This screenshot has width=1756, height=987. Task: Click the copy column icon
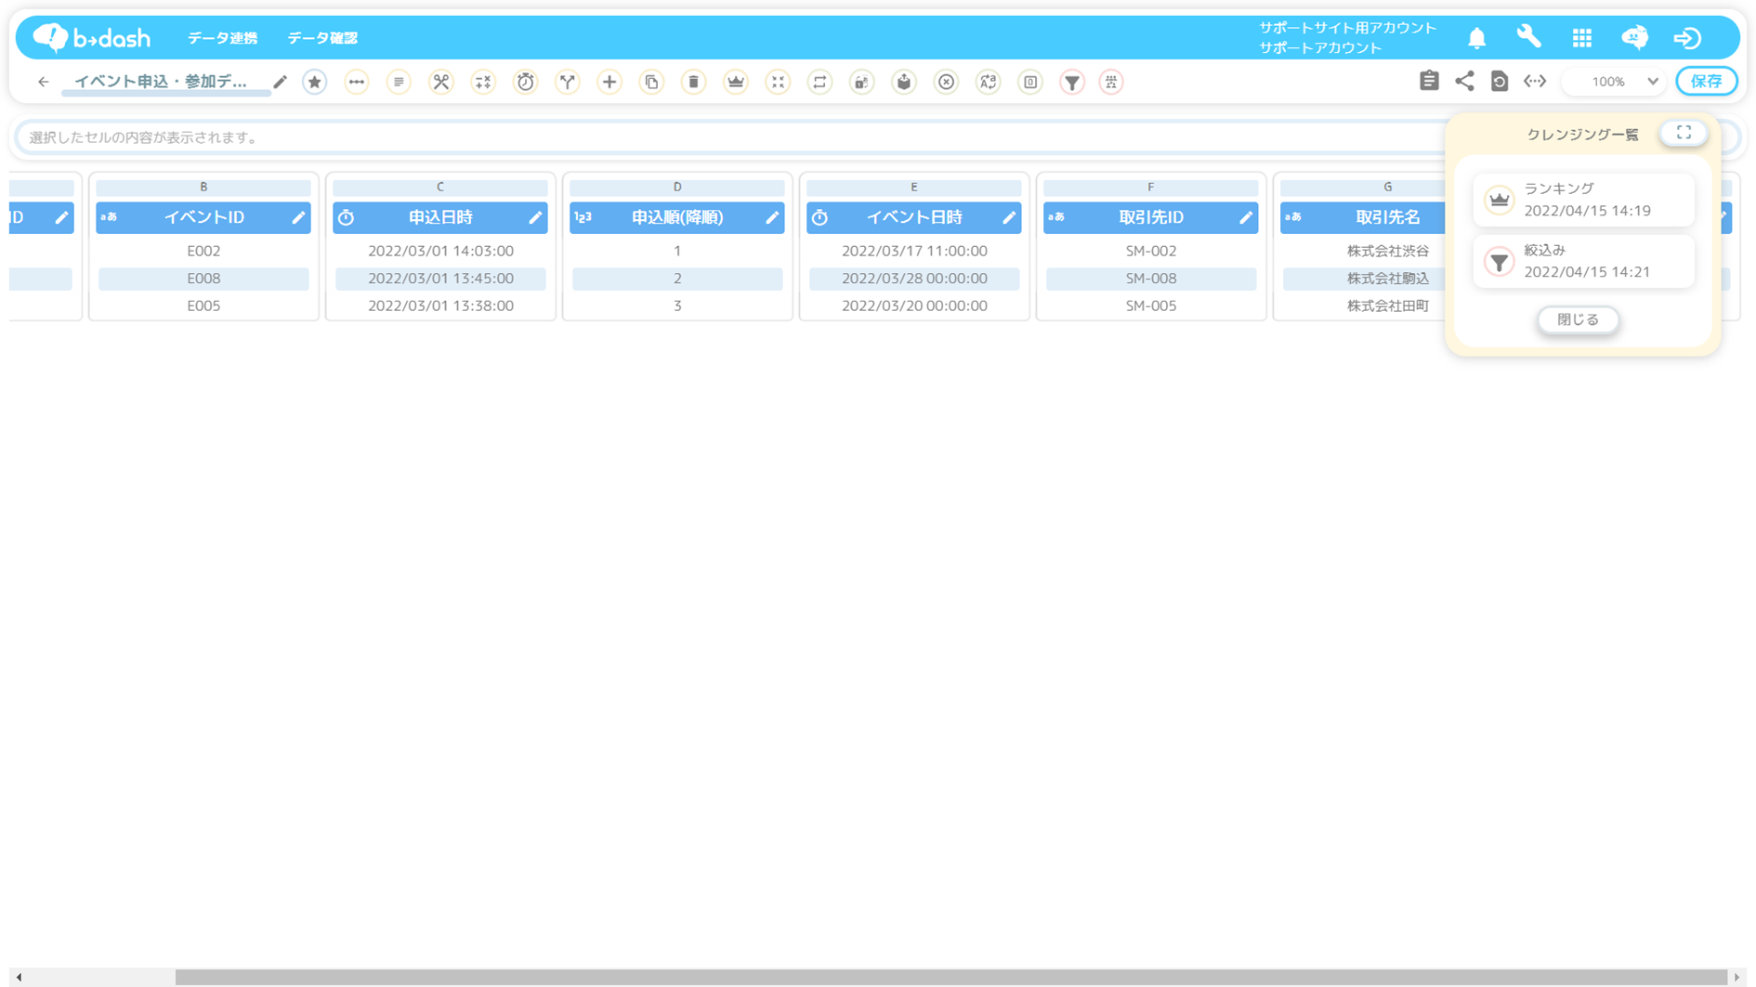652,82
